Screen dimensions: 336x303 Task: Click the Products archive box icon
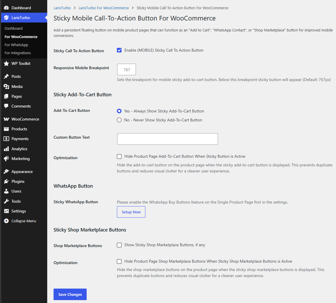tap(6, 129)
